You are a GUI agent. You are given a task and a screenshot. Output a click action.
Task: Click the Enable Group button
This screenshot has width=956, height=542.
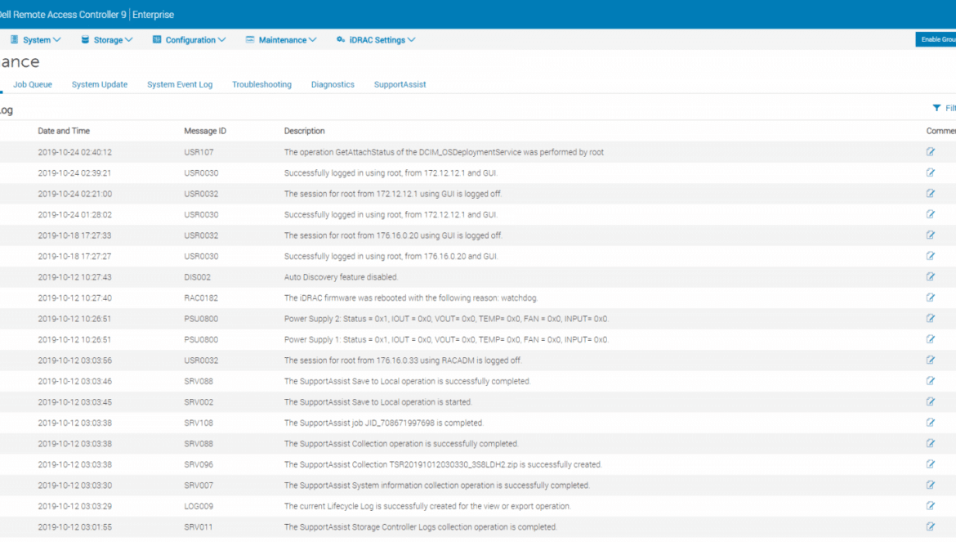[936, 39]
